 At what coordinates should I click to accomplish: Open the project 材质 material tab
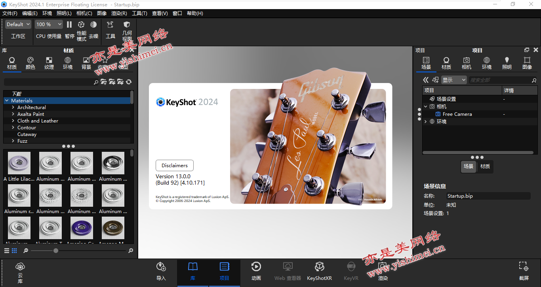tap(446, 63)
